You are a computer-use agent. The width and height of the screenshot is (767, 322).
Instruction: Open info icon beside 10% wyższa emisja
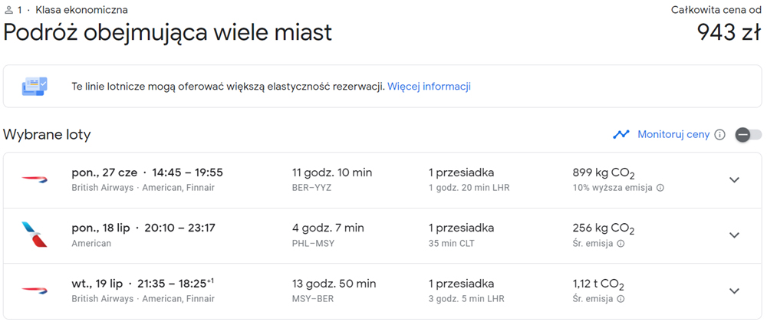tap(660, 188)
